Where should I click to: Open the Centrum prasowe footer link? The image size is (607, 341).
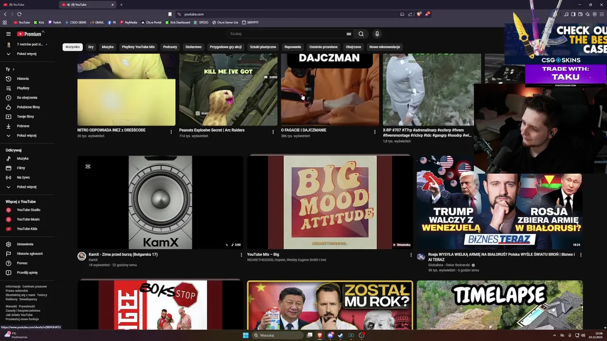[35, 287]
